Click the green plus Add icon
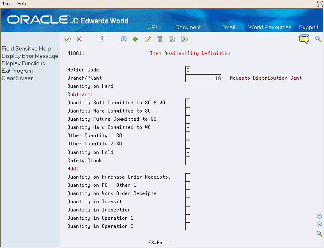 click(x=135, y=39)
